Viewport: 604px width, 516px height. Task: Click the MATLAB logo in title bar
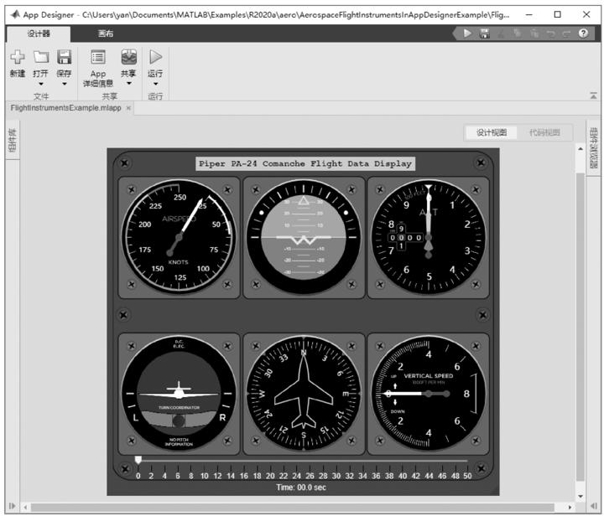pos(15,14)
